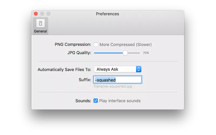Viewport: 216px width, 135px height.
Task: Click the 'Automatically Save Files To:' label
Action: click(x=64, y=70)
